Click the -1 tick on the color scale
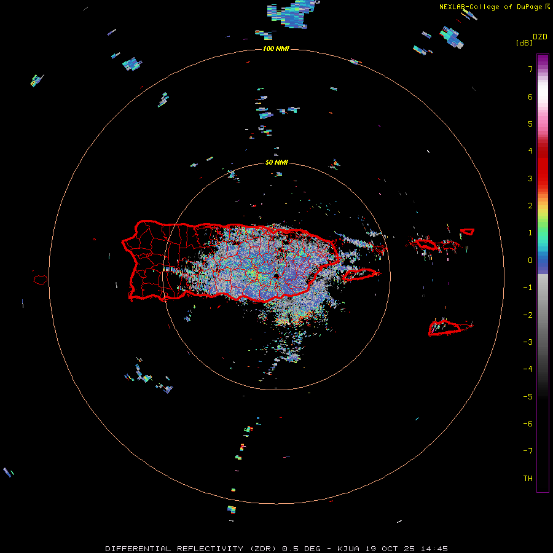The image size is (553, 553). tap(528, 288)
